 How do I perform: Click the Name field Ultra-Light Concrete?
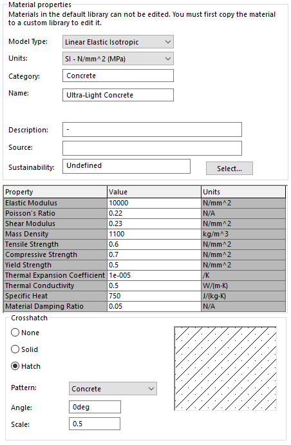[x=118, y=95]
